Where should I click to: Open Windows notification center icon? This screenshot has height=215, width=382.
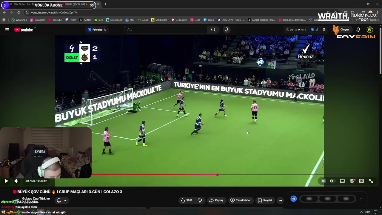tap(375, 212)
